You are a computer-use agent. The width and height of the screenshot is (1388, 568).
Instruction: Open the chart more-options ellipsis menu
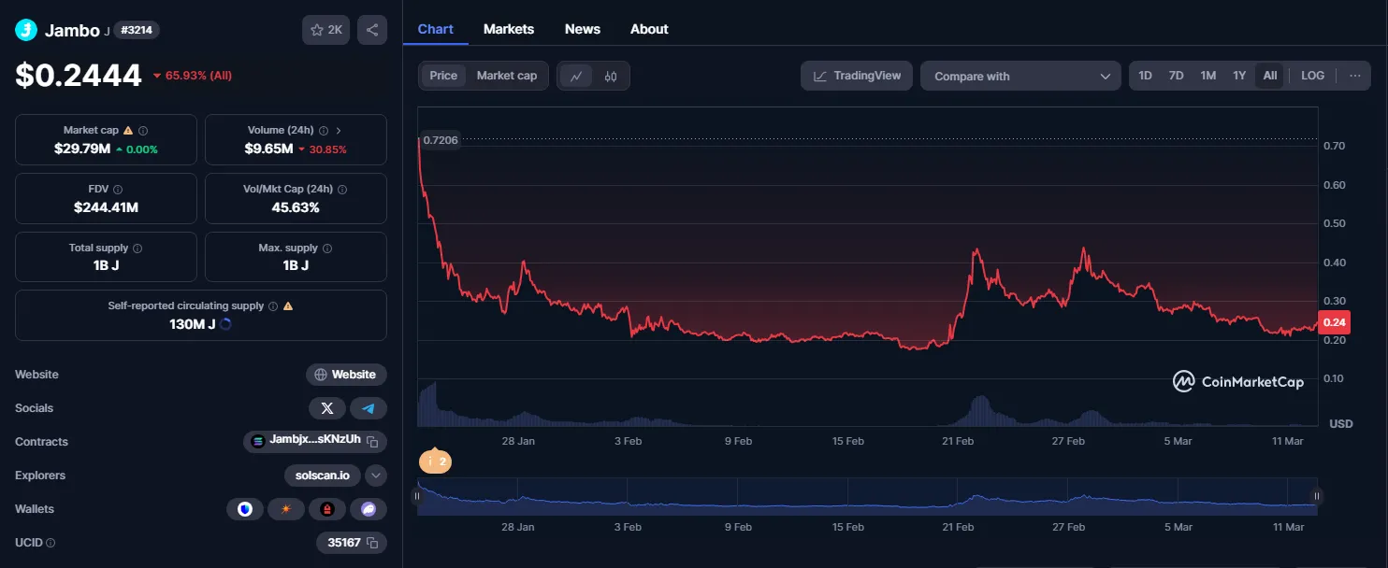1355,76
